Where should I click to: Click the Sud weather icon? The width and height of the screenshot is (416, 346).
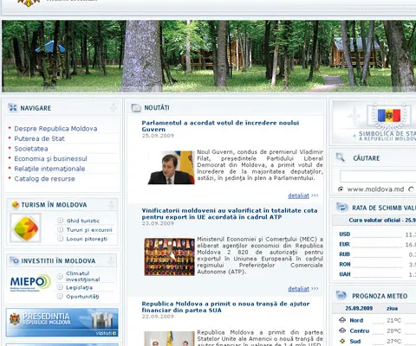point(342,341)
